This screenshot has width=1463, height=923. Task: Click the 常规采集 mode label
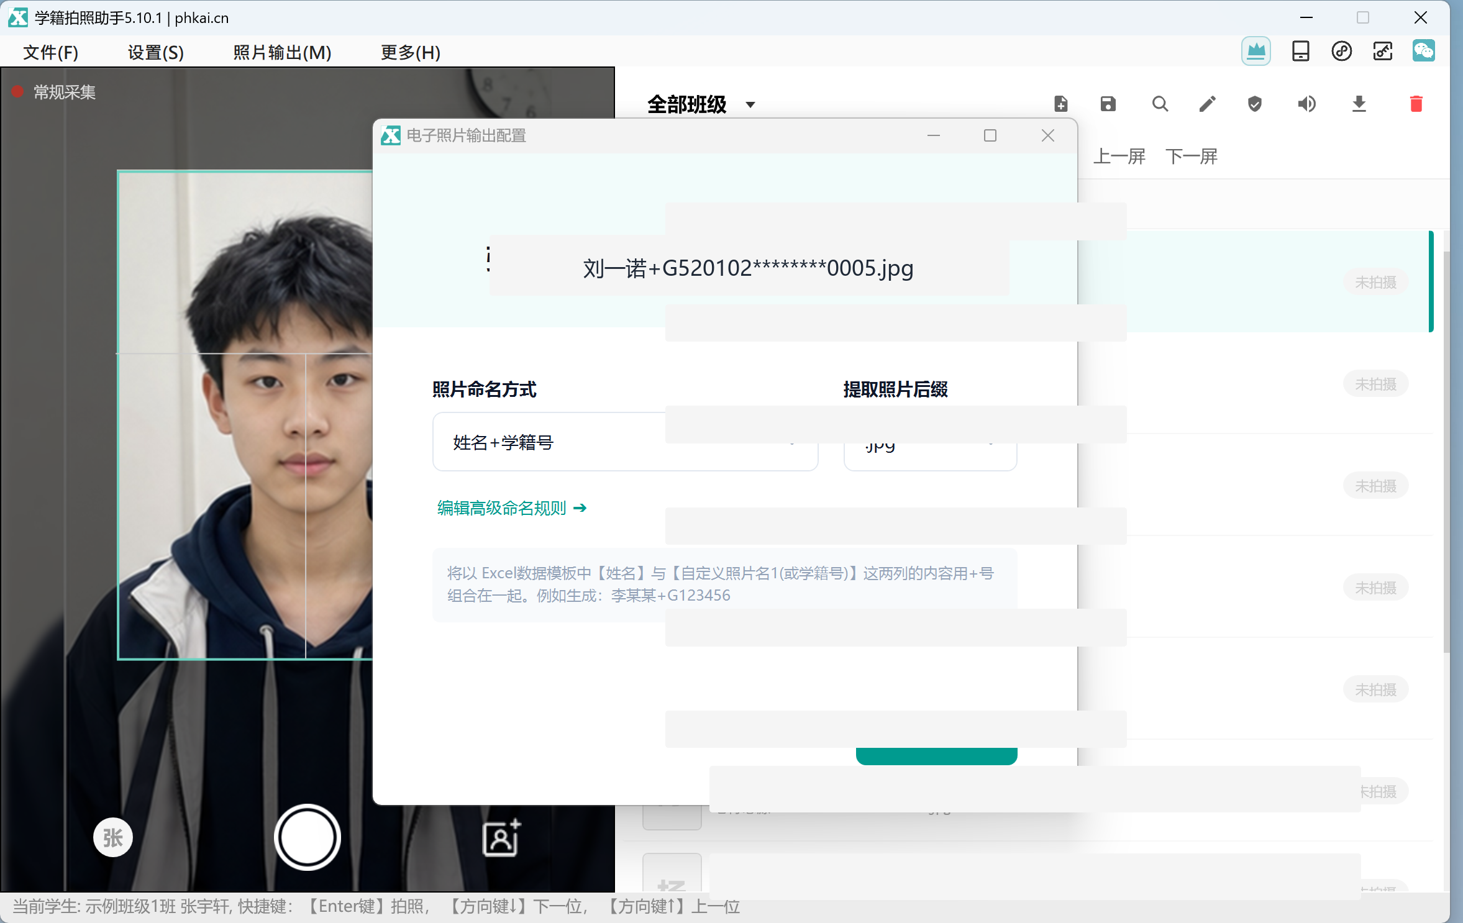[x=65, y=92]
